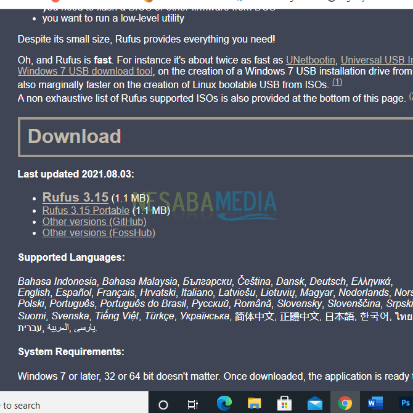Viewport: 413px width, 413px height.
Task: Open Task View on the taskbar
Action: pyautogui.click(x=193, y=404)
